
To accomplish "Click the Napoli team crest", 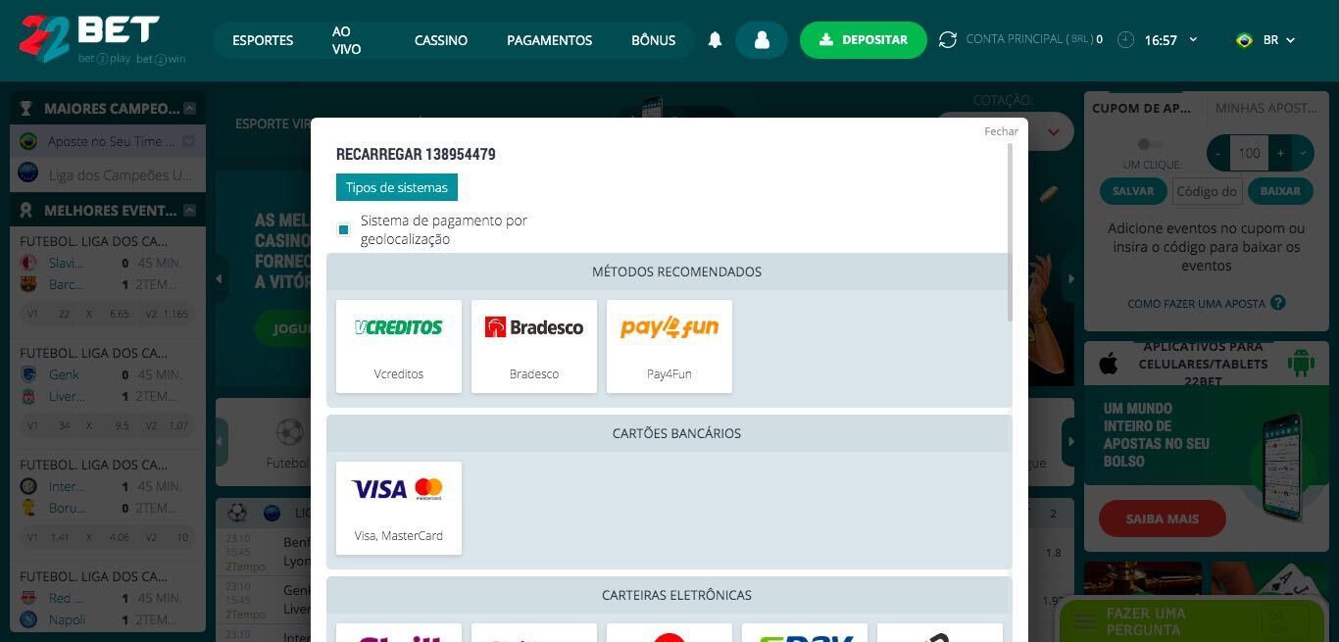I will (x=28, y=619).
